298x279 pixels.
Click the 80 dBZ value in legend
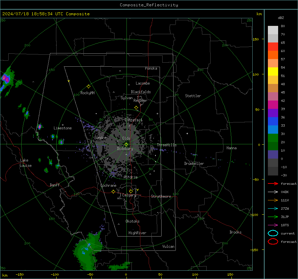tap(283, 26)
